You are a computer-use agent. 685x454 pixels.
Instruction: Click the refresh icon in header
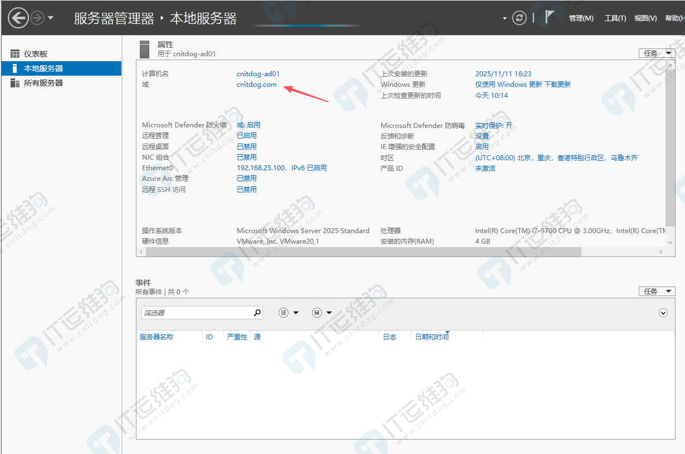(519, 18)
